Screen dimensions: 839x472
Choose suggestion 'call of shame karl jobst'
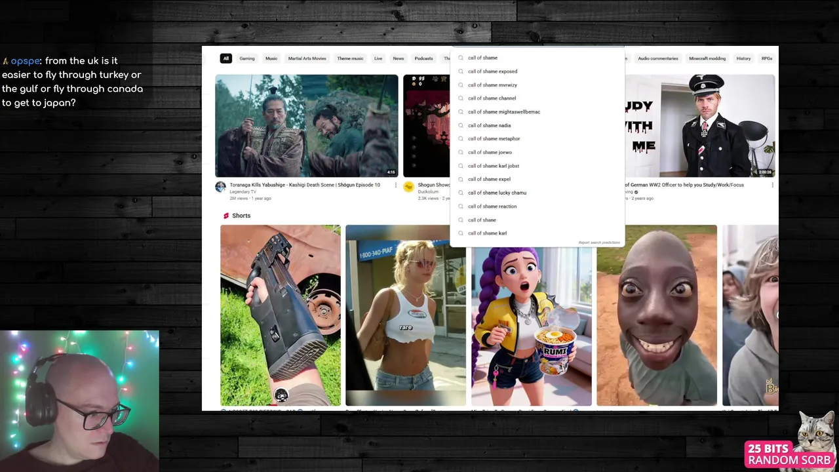pos(537,166)
